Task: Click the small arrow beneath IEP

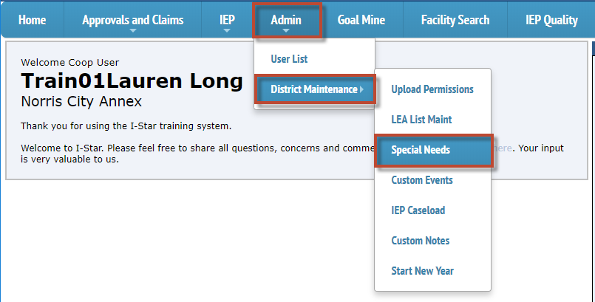Action: click(227, 32)
